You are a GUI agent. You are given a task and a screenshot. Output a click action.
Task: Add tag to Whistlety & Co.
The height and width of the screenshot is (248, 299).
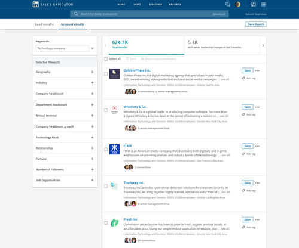pos(249,114)
